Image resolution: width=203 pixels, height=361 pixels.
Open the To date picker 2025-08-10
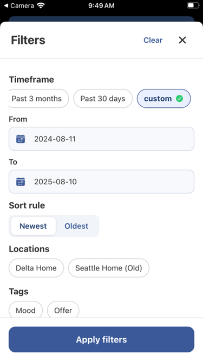(x=101, y=182)
